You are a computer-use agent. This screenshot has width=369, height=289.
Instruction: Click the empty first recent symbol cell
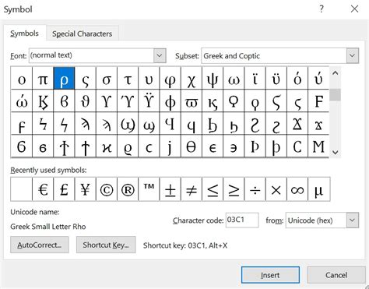(22, 189)
